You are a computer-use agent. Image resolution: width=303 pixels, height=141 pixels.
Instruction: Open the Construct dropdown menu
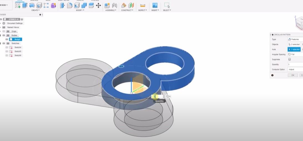(127, 10)
